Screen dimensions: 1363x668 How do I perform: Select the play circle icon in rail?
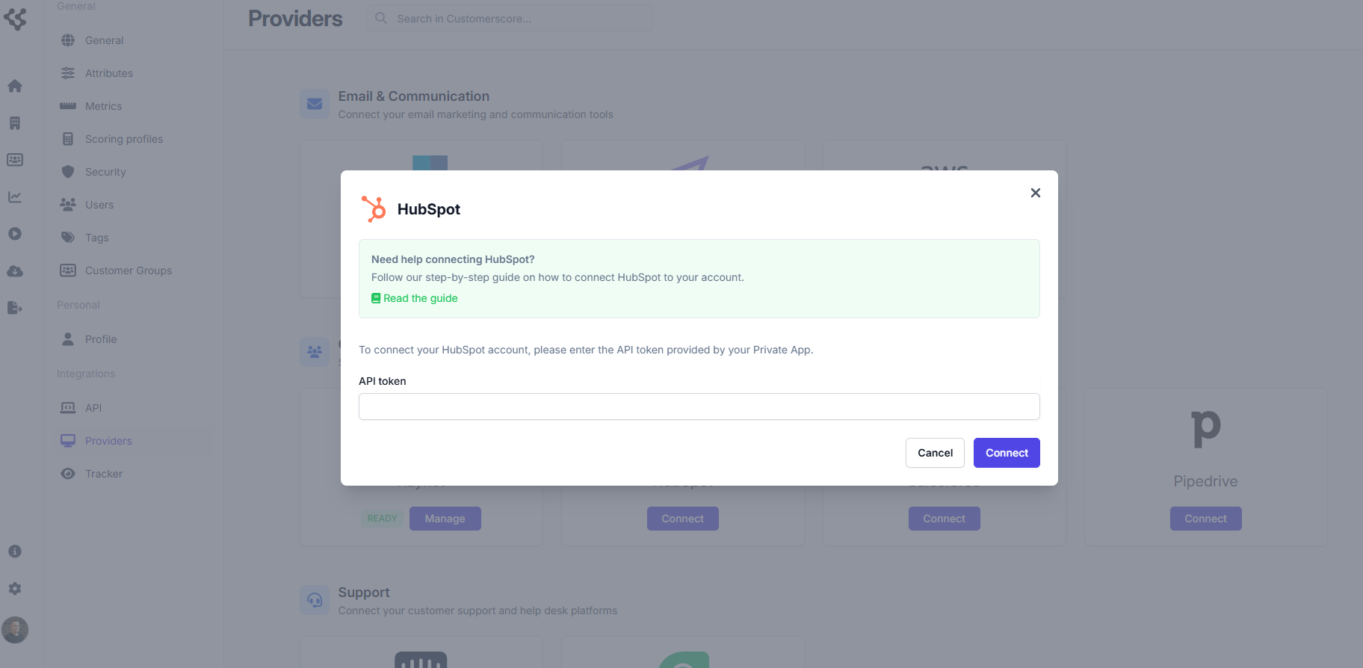(15, 234)
